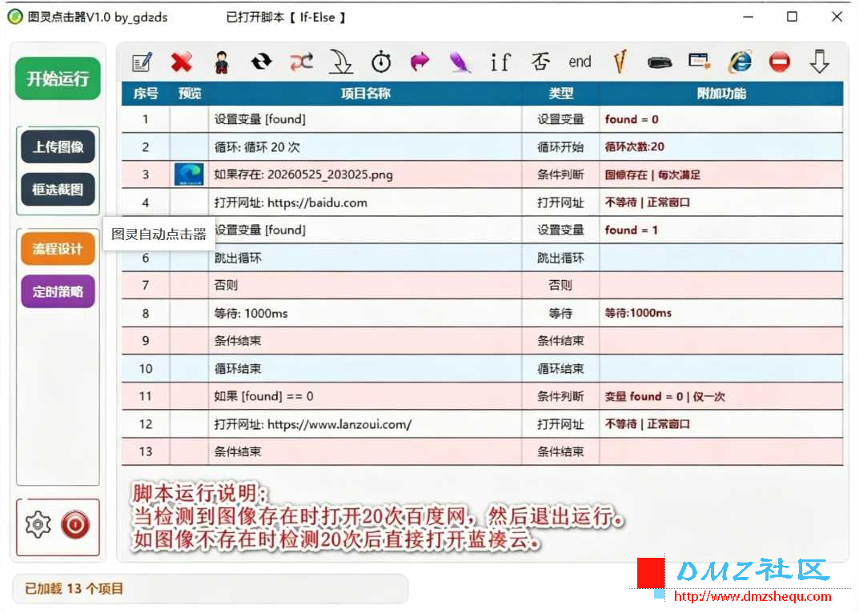Select row 如果 [found] == 0

[482, 396]
